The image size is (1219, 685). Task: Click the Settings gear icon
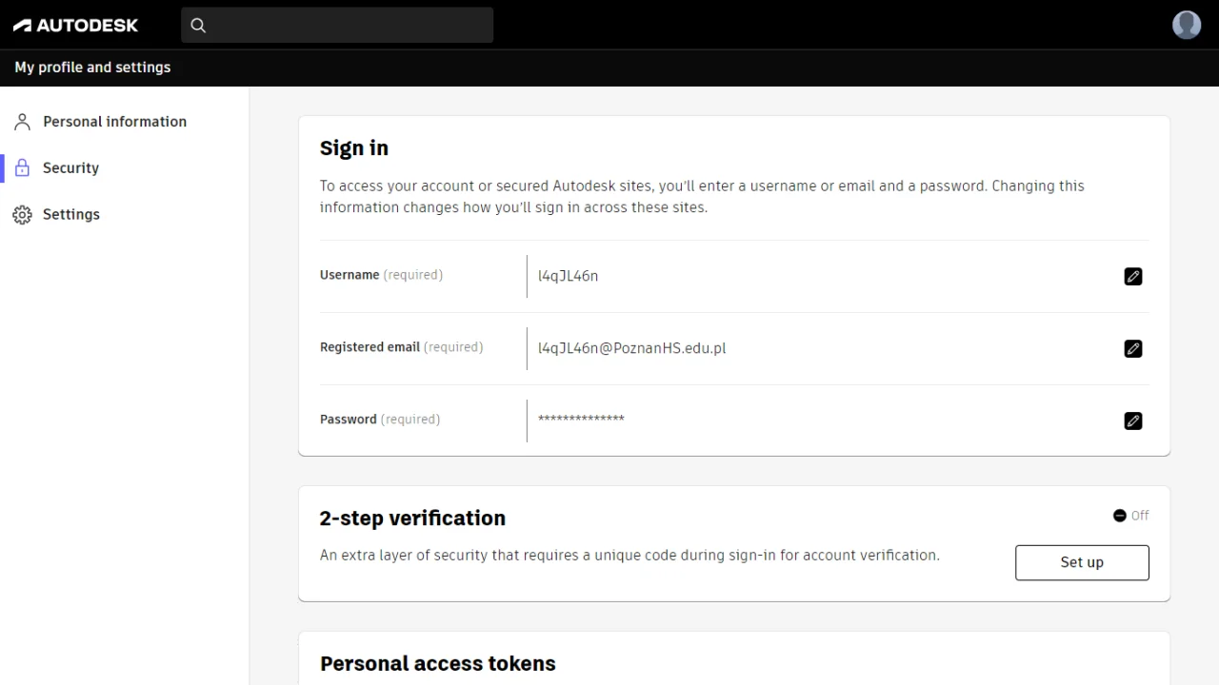pyautogui.click(x=22, y=215)
